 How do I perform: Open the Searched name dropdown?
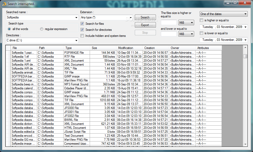pyautogui.click(x=76, y=18)
